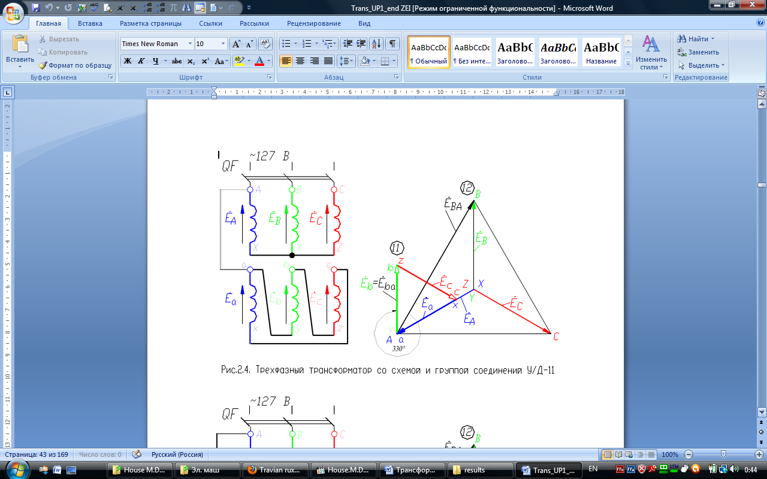Image resolution: width=767 pixels, height=479 pixels.
Task: Apply superscript formatting in the Font group
Action: click(x=205, y=61)
